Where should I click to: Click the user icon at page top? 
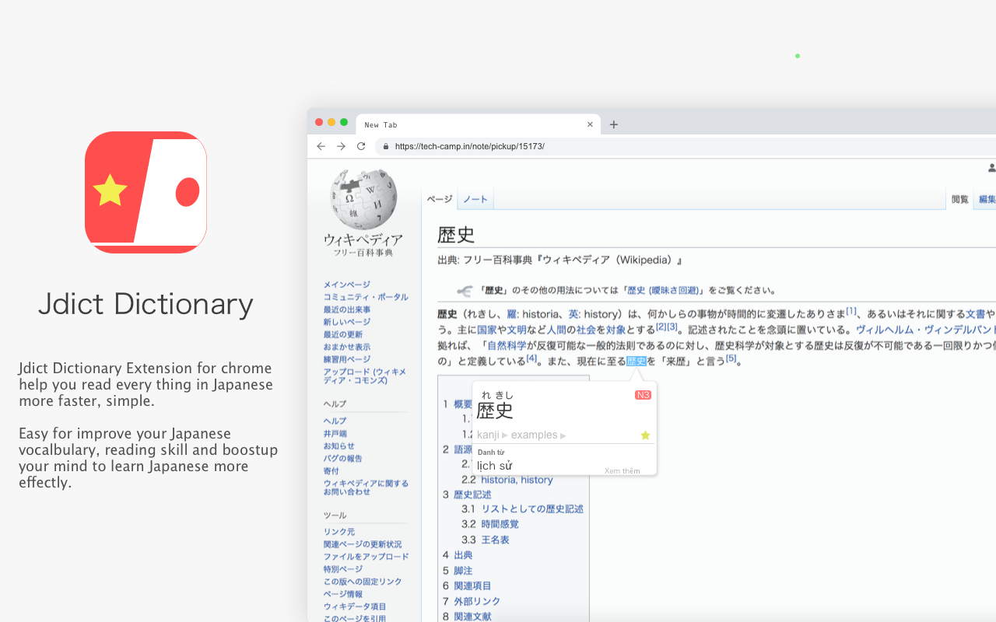pos(991,168)
